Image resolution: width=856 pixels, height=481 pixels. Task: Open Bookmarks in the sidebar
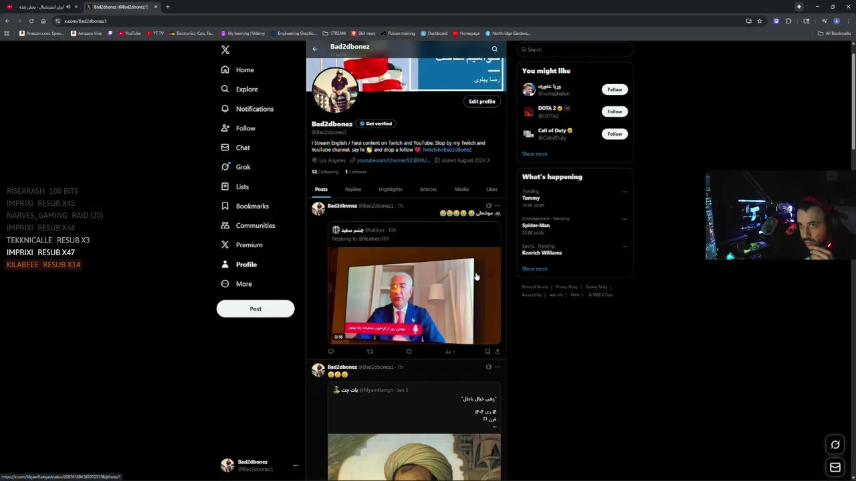tap(245, 206)
